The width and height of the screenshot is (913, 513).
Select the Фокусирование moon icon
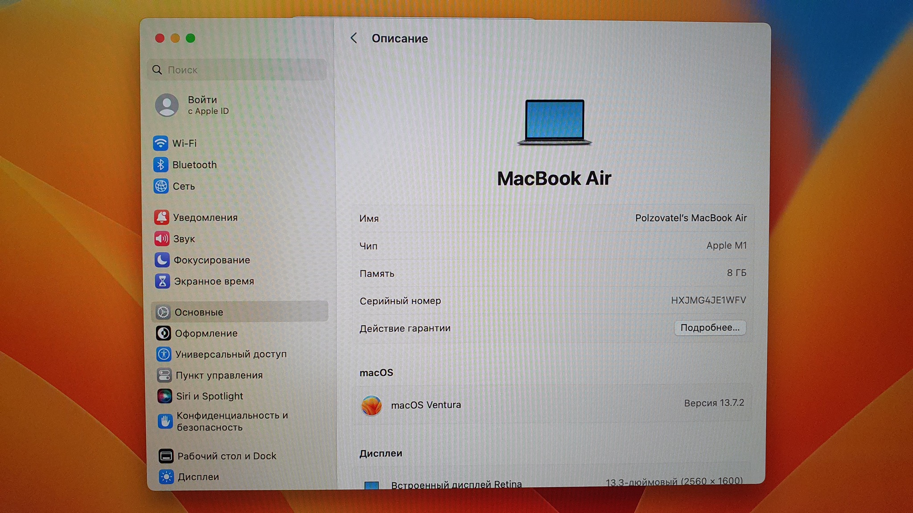[162, 260]
